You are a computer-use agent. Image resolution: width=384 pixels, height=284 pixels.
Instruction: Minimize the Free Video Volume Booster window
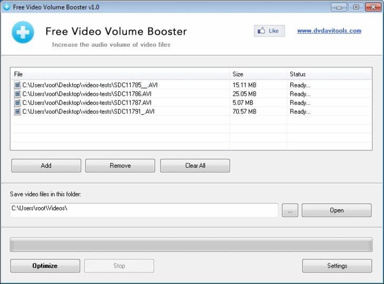click(339, 7)
